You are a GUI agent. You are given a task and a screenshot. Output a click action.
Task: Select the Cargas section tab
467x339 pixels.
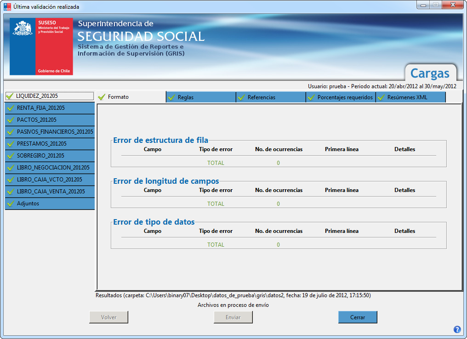tap(430, 73)
